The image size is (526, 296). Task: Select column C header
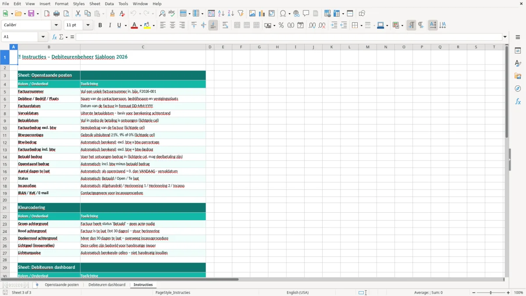(143, 47)
